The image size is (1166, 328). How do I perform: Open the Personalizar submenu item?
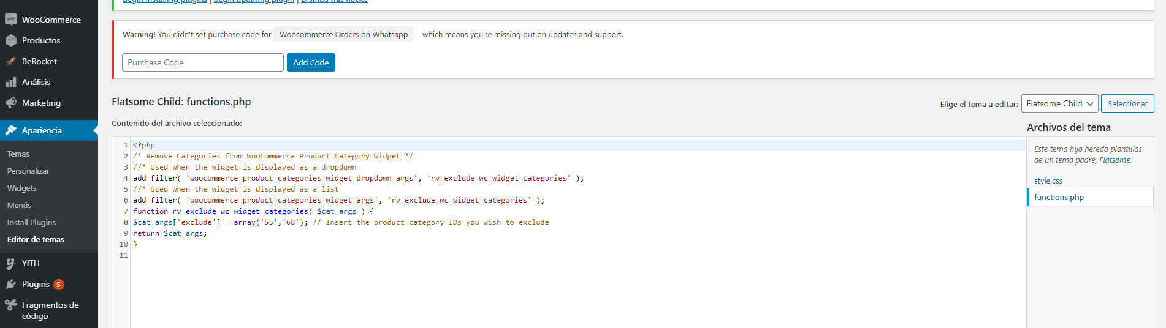point(28,171)
